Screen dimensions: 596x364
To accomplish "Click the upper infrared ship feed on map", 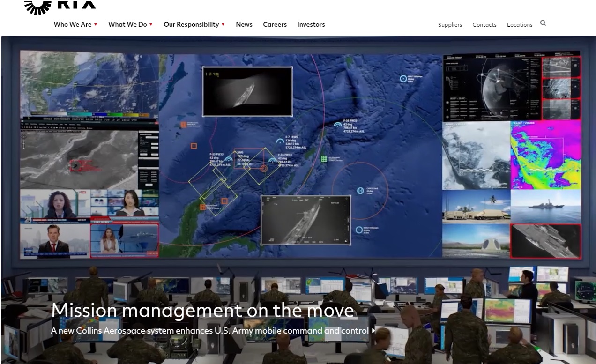I will tap(247, 91).
